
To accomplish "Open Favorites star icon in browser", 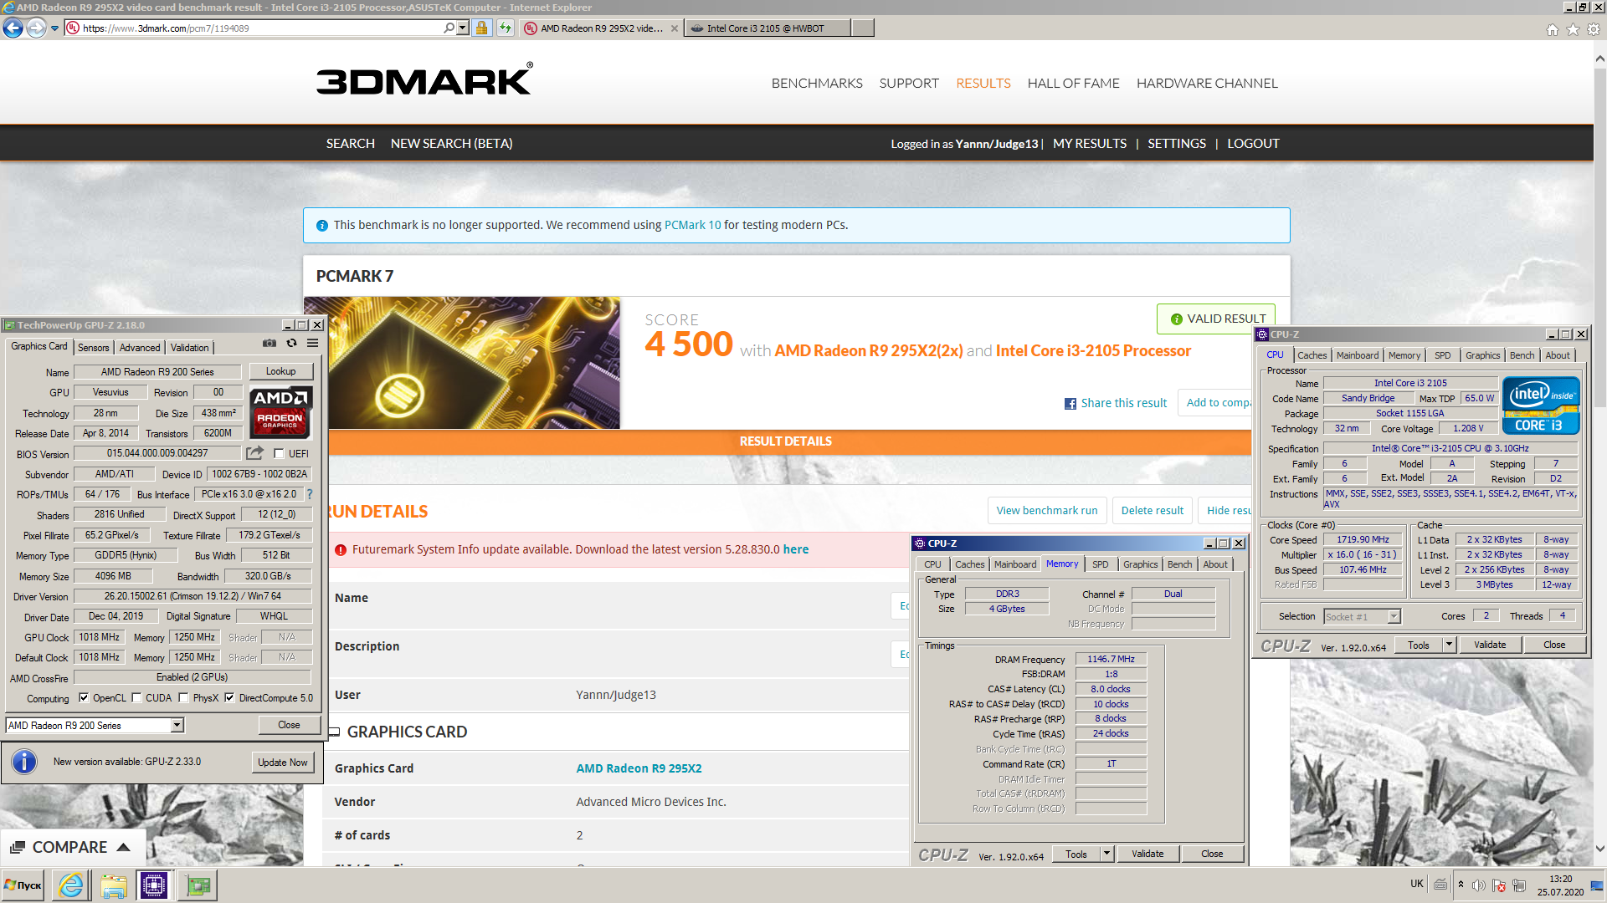I will 1573,29.
